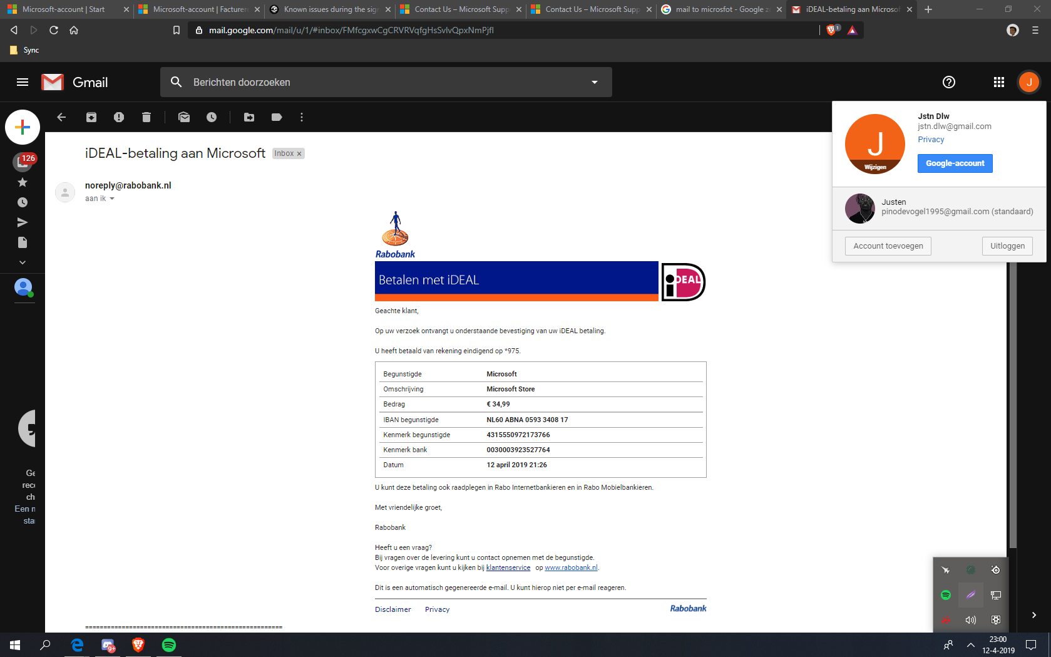Viewport: 1051px width, 657px height.
Task: Open Spotify from the taskbar
Action: pos(169,645)
